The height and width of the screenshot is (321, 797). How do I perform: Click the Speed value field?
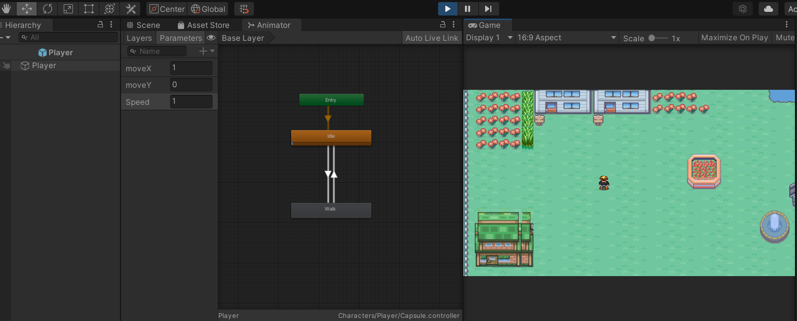point(191,102)
